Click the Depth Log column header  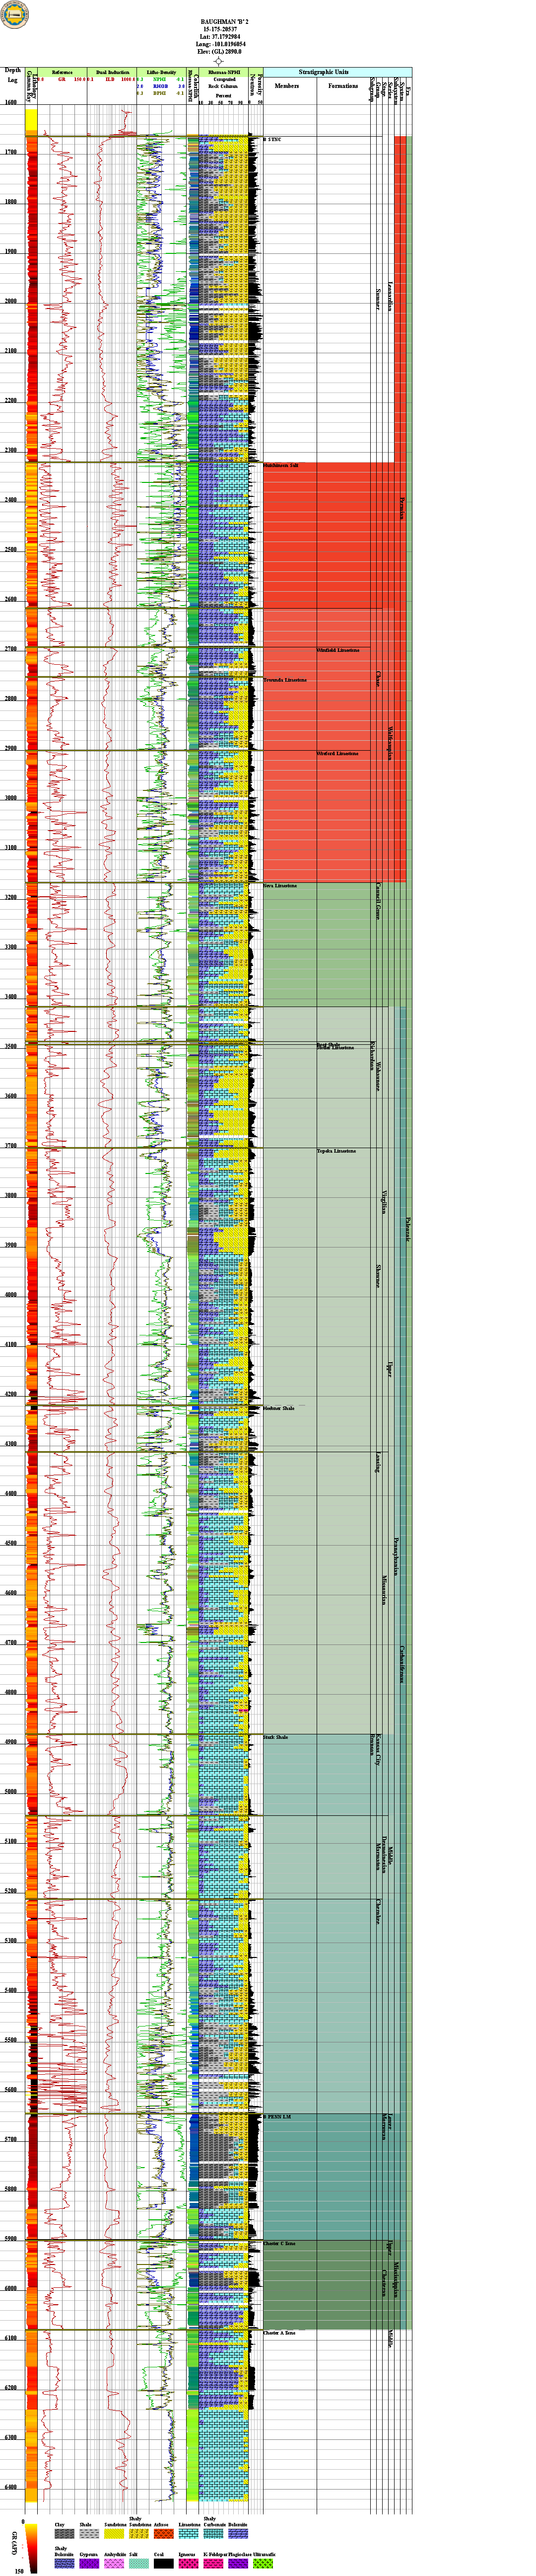(13, 75)
